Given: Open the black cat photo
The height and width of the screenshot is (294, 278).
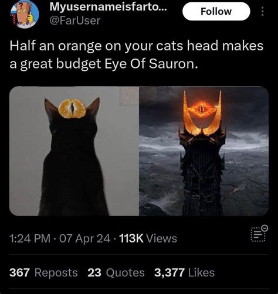Looking at the screenshot, I should click(x=74, y=151).
